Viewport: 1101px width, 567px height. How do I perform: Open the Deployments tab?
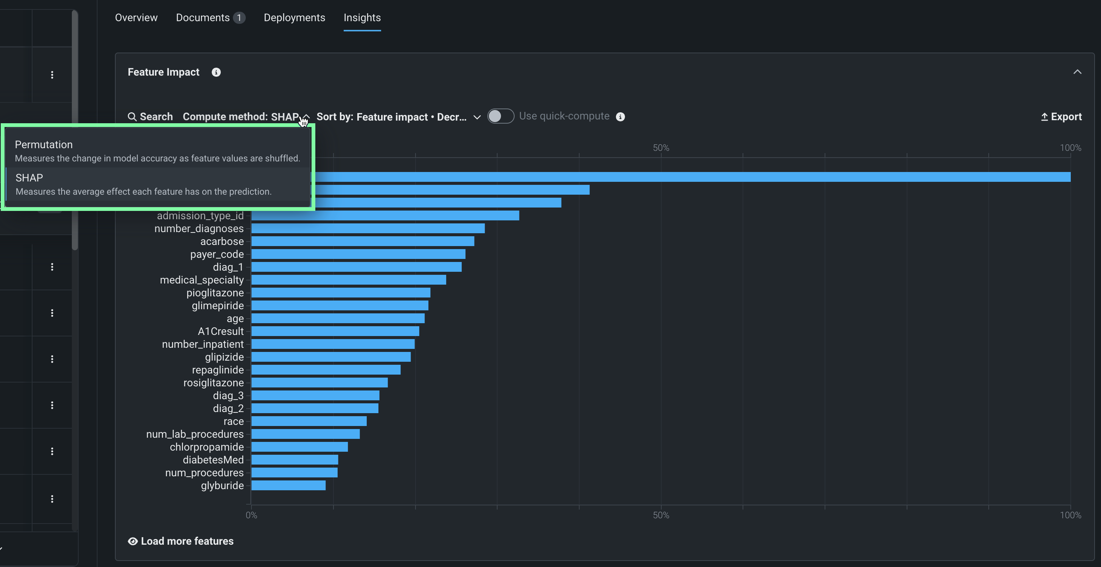pos(294,18)
